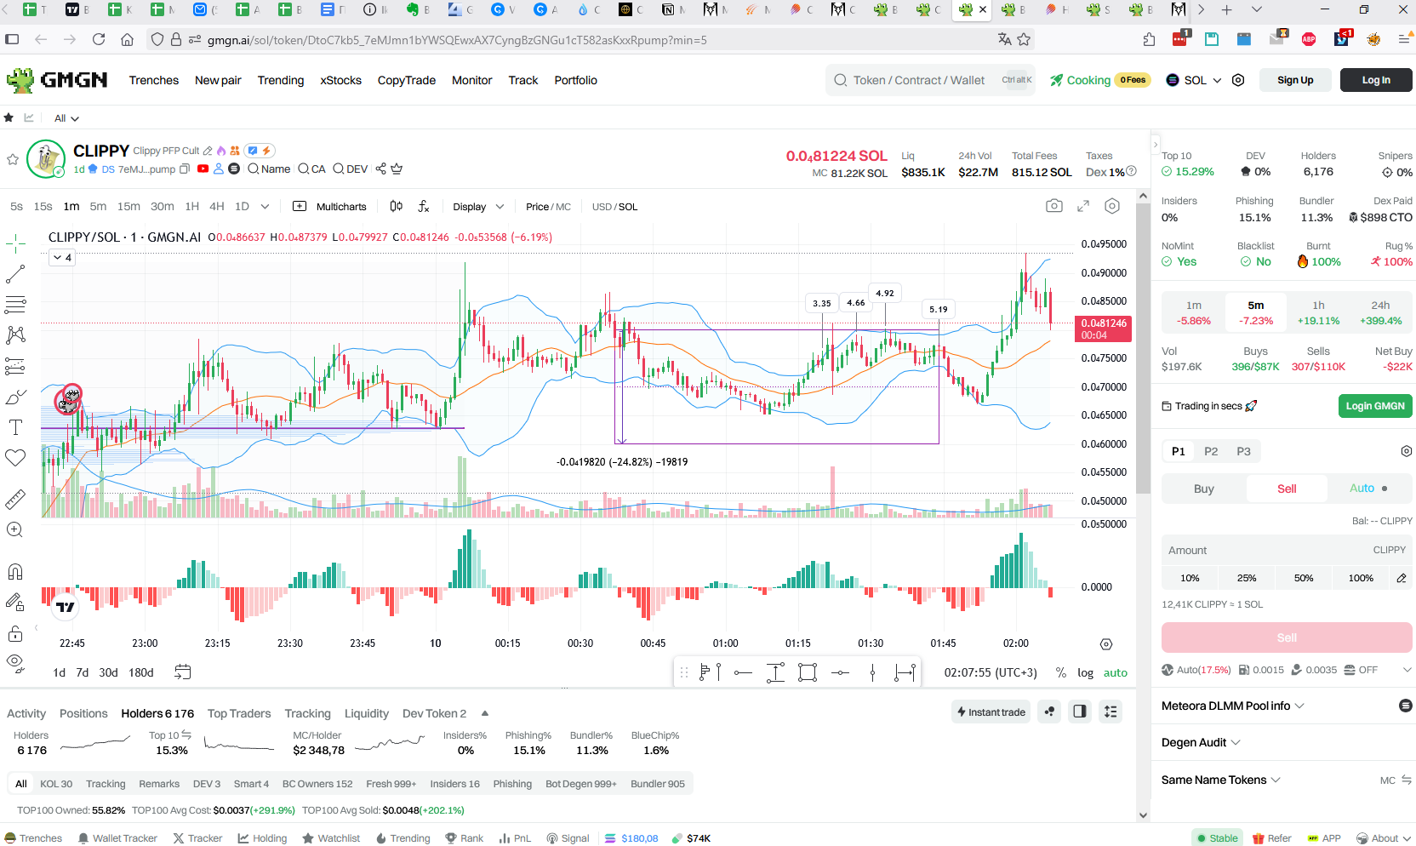Open the ruler measure tool
Image resolution: width=1416 pixels, height=846 pixels.
click(x=15, y=499)
